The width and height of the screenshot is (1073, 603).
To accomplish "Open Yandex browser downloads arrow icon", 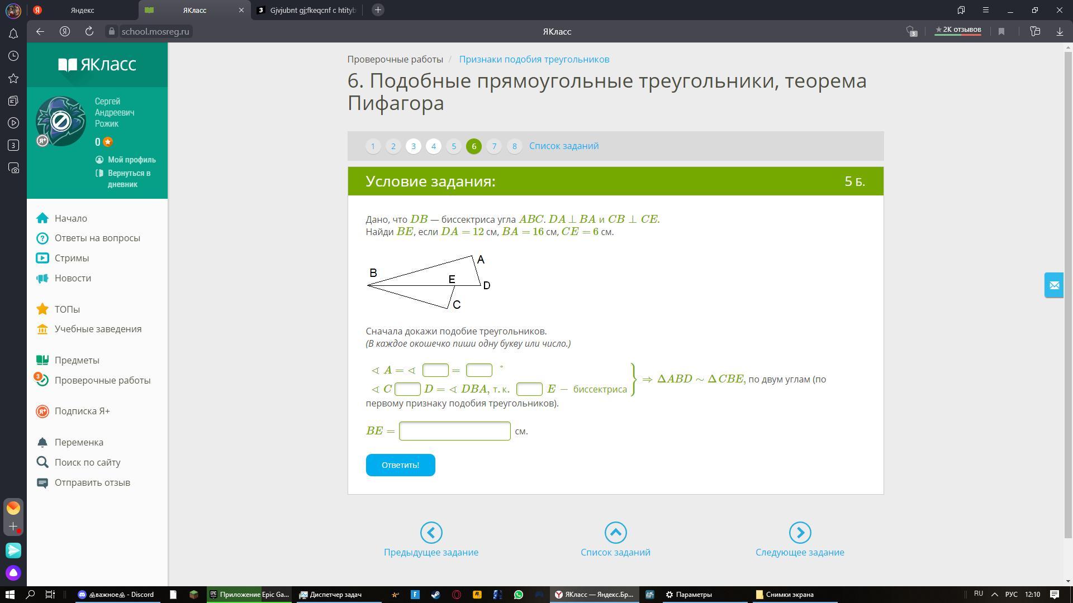I will point(1060,32).
